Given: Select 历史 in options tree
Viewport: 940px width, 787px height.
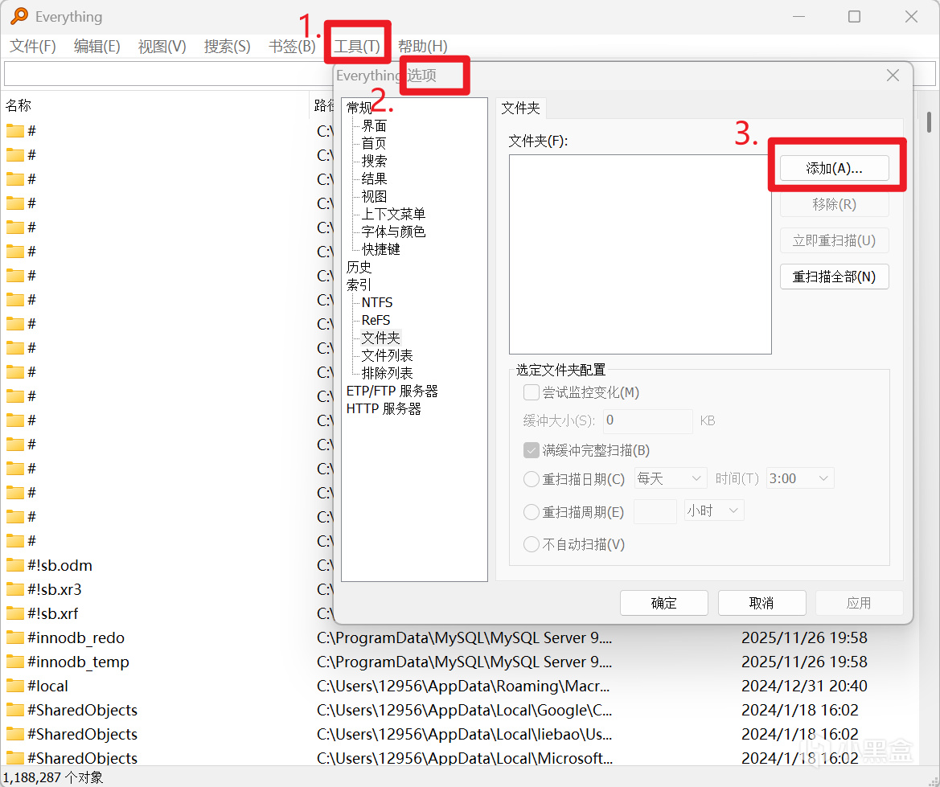Looking at the screenshot, I should (359, 267).
